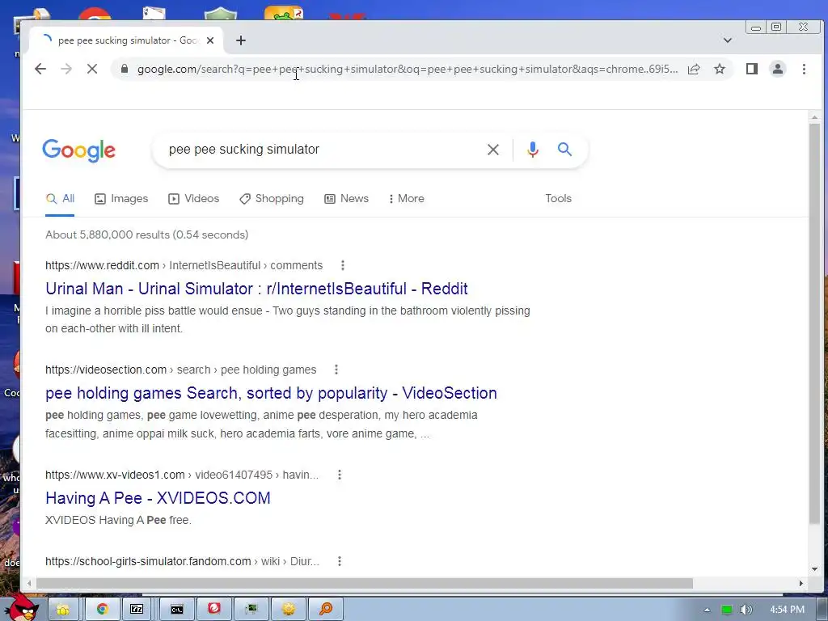Stop loading the page
This screenshot has width=828, height=621.
click(92, 70)
